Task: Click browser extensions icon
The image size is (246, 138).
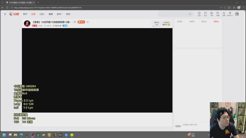Action: 229,7
